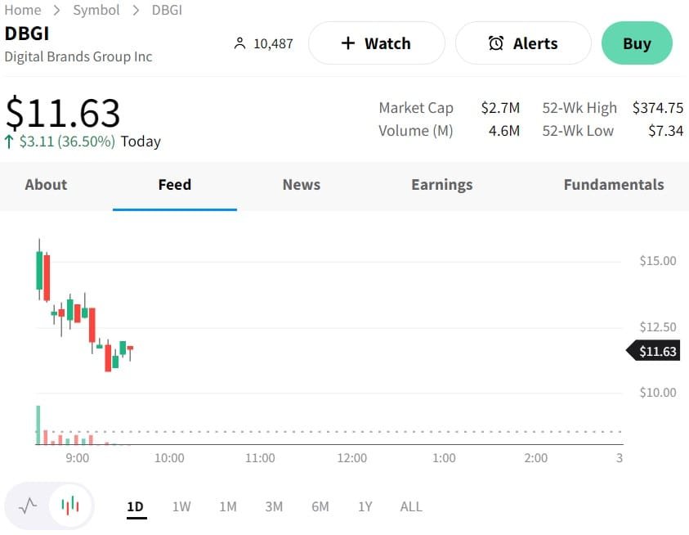Click the green price-up arrow

tap(9, 142)
